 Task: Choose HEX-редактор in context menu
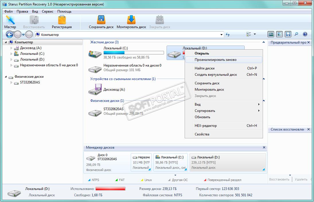pyautogui.click(x=224, y=126)
